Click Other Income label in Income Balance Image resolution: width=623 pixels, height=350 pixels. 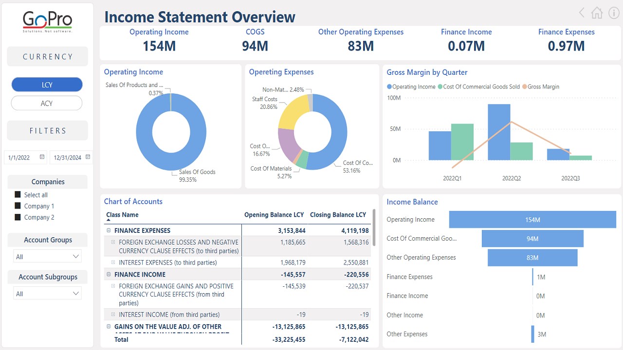pos(404,315)
